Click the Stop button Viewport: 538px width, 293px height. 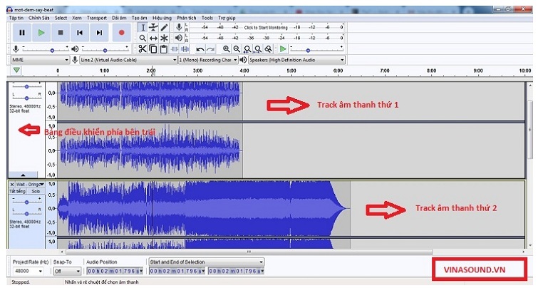point(61,33)
